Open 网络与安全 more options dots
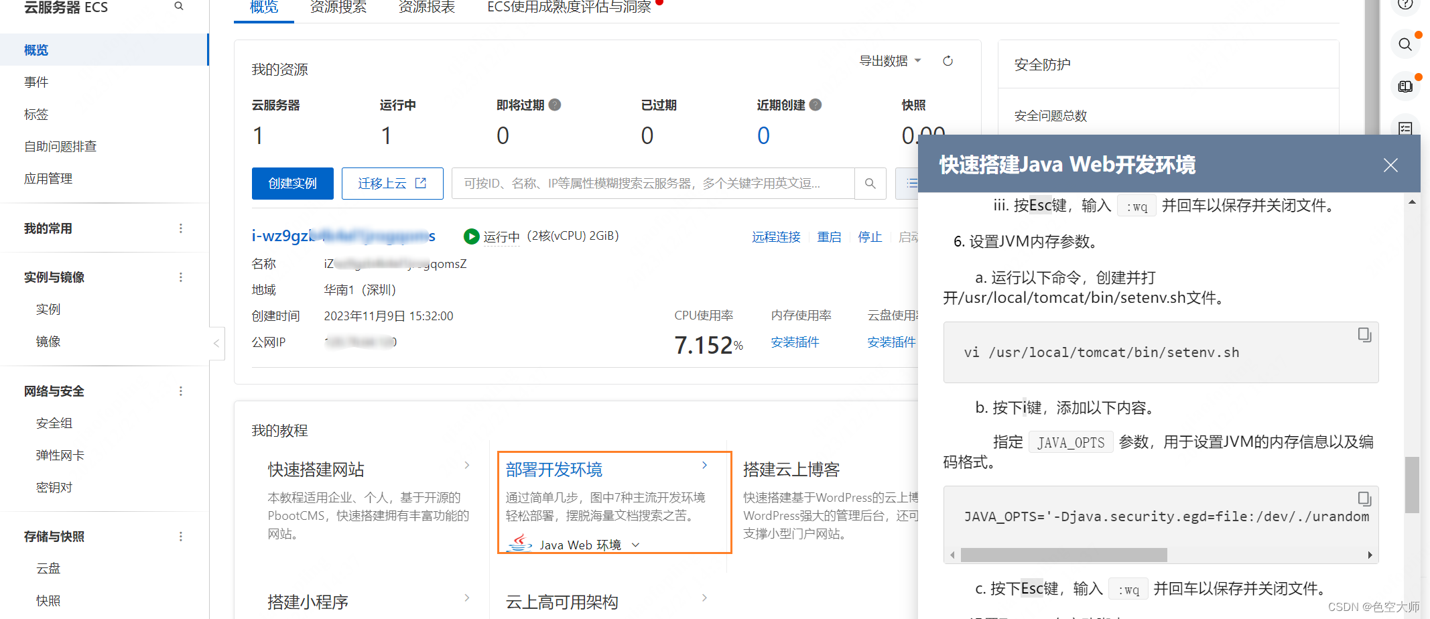The height and width of the screenshot is (619, 1430). click(181, 391)
